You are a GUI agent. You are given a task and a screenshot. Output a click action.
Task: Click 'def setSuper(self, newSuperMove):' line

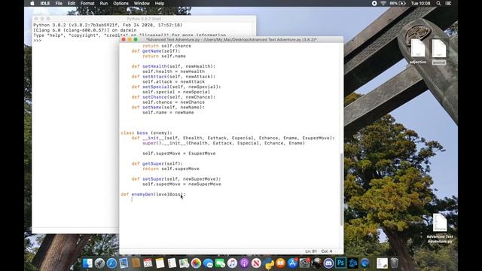[176, 179]
